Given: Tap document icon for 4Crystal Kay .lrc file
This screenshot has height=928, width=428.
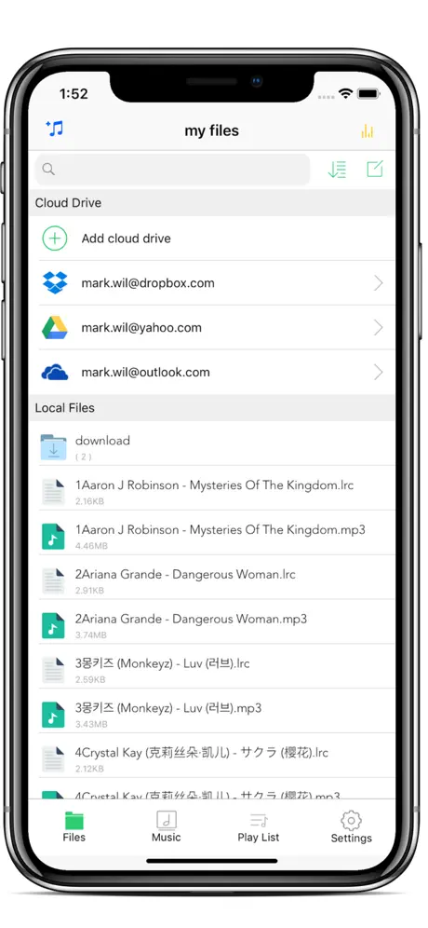Looking at the screenshot, I should tap(53, 759).
